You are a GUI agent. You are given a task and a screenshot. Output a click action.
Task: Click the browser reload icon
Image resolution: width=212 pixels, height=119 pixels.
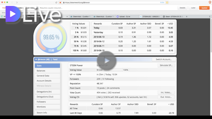coord(56,3)
